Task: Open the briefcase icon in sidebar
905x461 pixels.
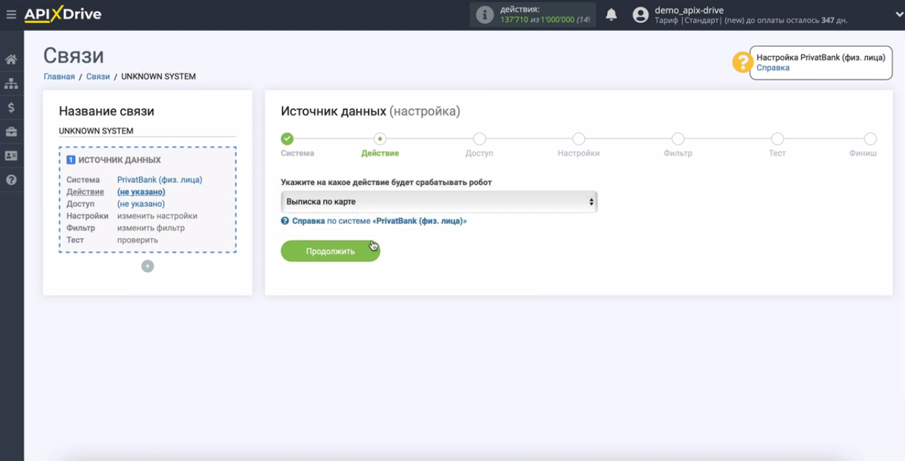Action: (x=11, y=132)
